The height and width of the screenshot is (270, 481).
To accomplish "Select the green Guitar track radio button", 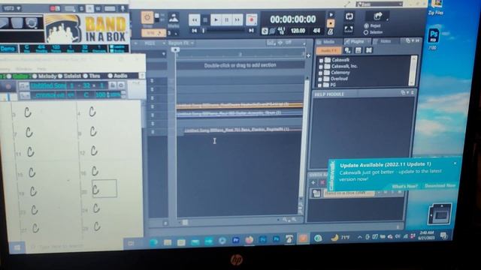I will point(9,76).
